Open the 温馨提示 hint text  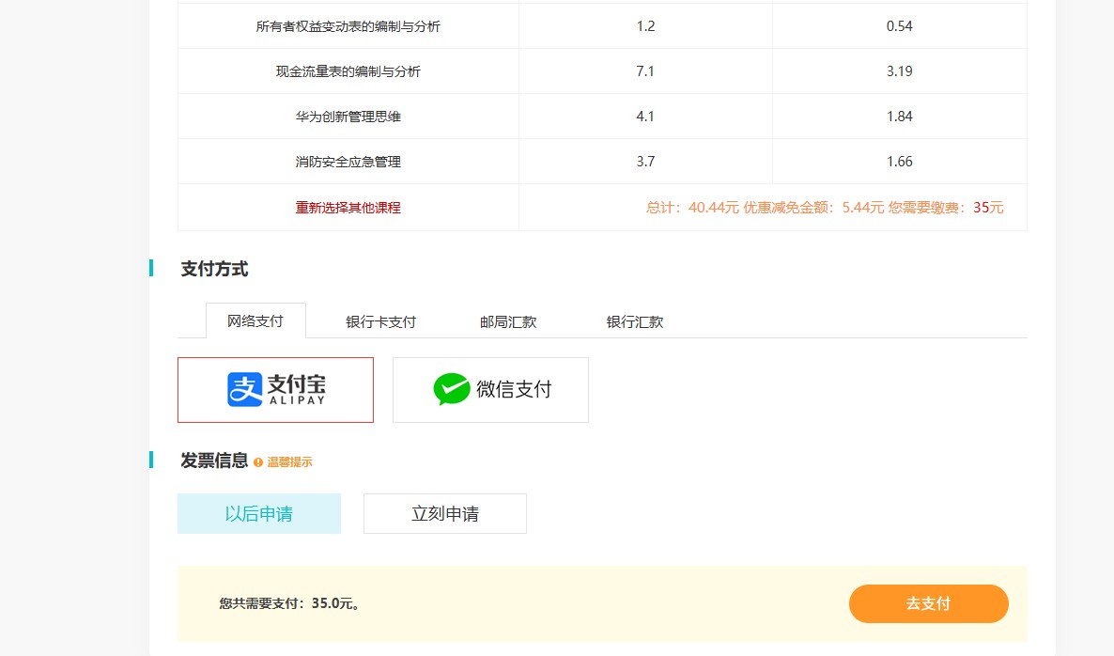tap(289, 462)
